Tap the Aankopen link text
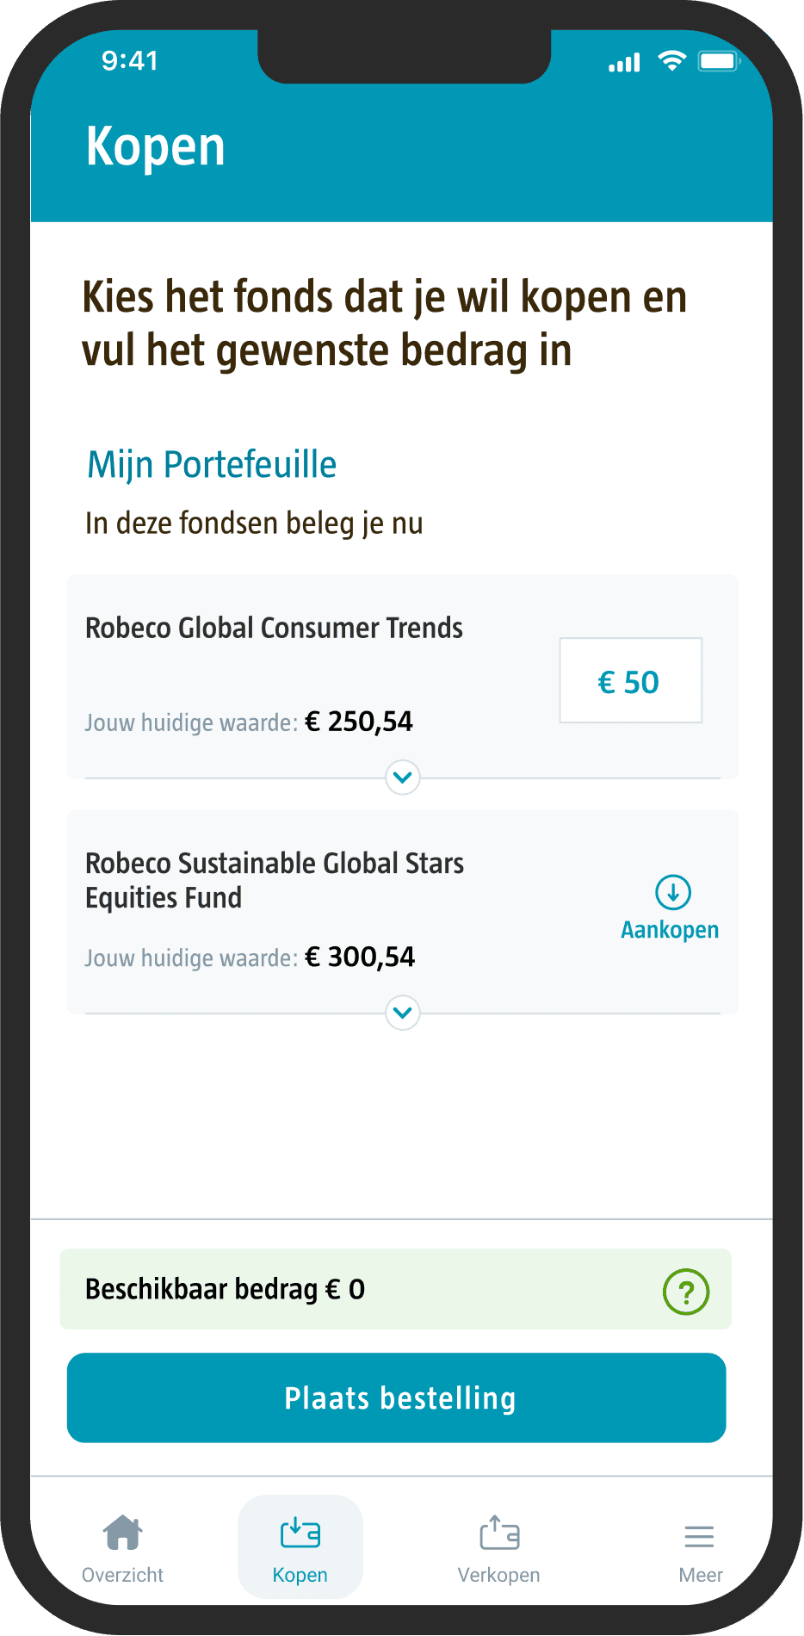This screenshot has height=1636, width=804. pos(670,930)
